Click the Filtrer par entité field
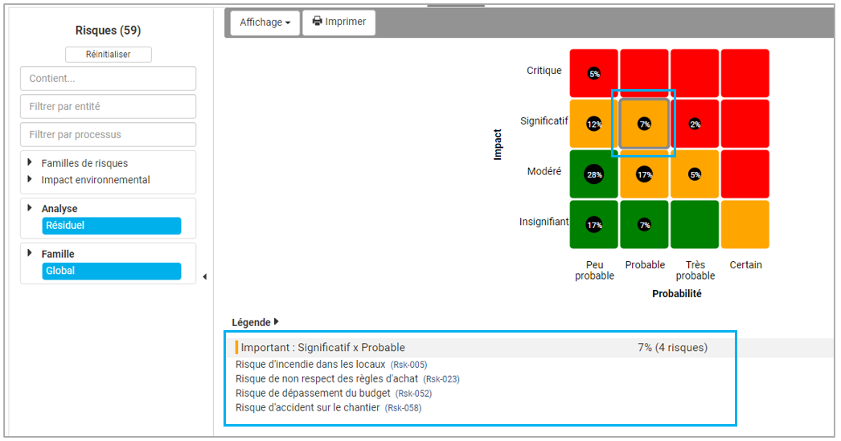841x441 pixels. click(x=108, y=107)
